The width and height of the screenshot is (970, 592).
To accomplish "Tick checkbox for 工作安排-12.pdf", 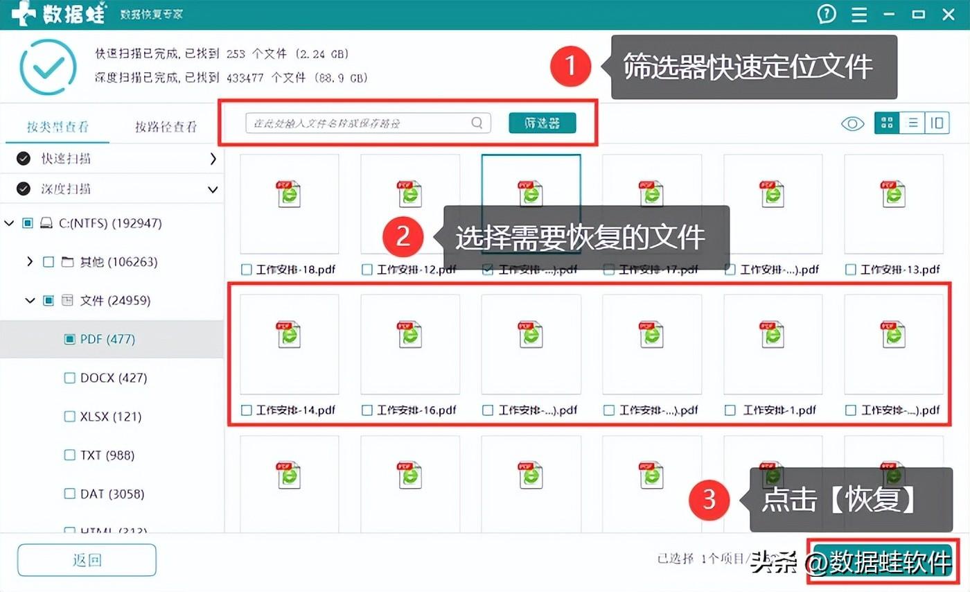I will click(367, 270).
